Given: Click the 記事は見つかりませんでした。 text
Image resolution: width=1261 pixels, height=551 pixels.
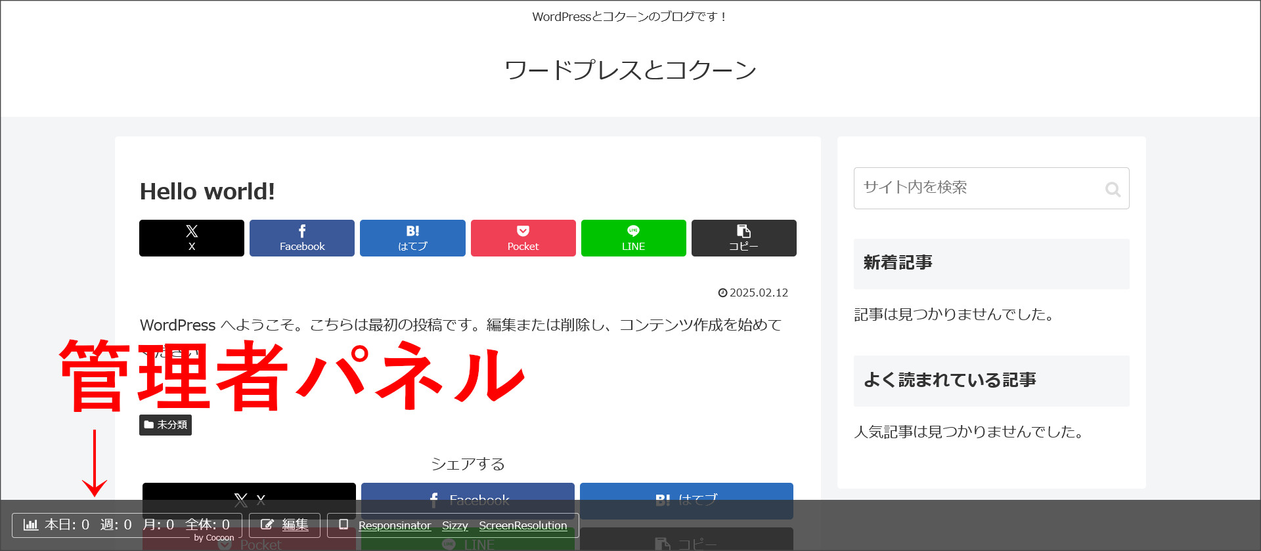Looking at the screenshot, I should pos(954,315).
